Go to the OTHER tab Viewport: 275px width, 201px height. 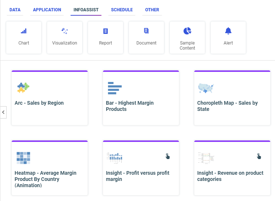152,10
